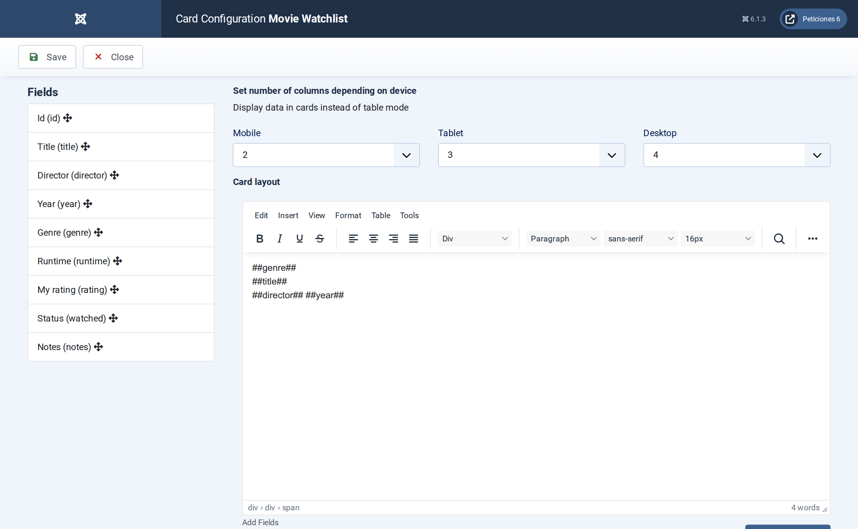Screen dimensions: 858x529
Task: Open the Table menu
Action: tap(381, 215)
